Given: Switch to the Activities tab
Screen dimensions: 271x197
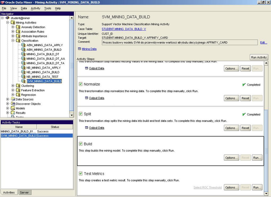Looking at the screenshot, I should (x=9, y=193).
